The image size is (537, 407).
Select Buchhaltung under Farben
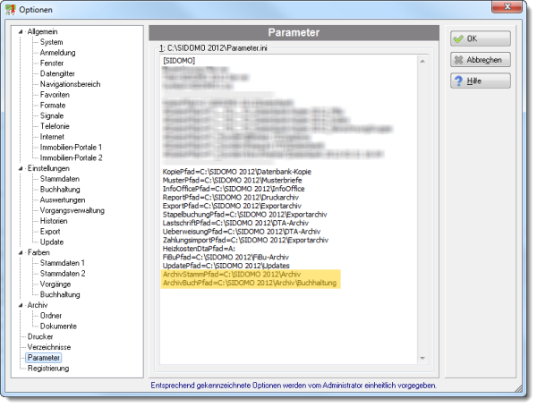60,294
